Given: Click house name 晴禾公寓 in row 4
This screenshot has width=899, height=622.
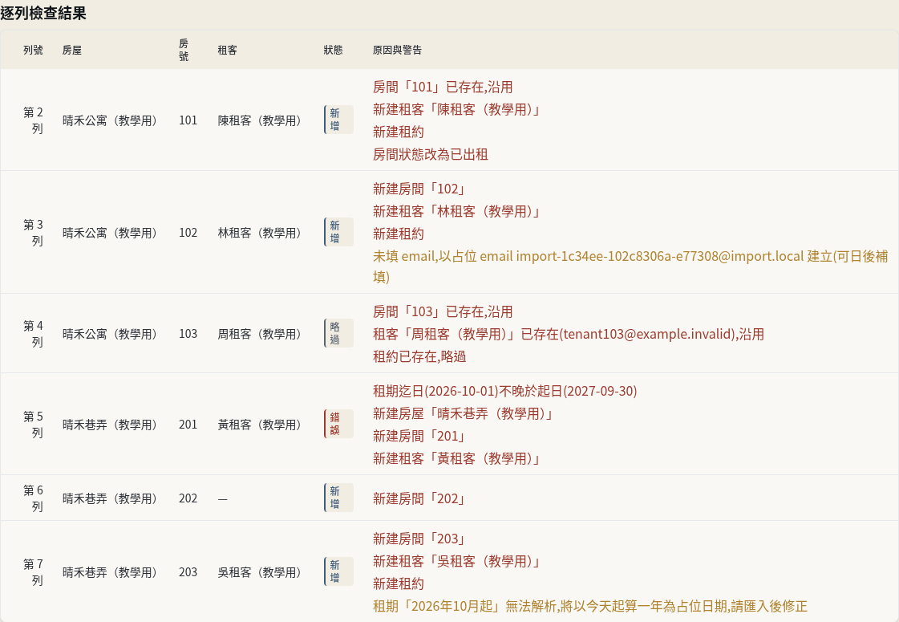Looking at the screenshot, I should (110, 333).
